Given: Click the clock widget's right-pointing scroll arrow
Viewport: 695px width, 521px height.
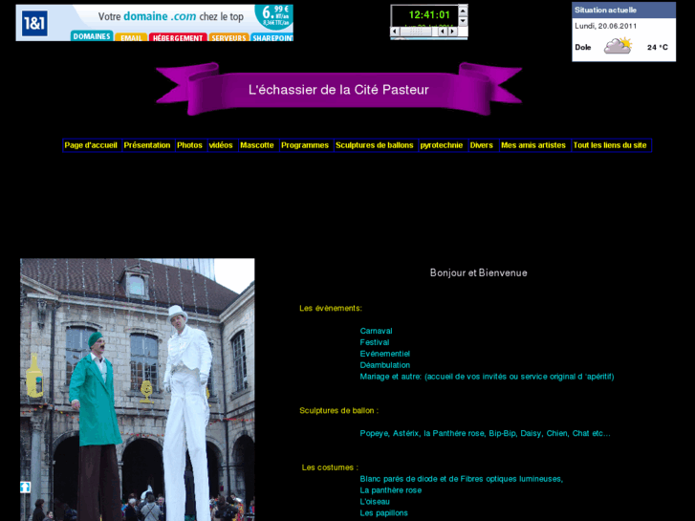Looking at the screenshot, I should pyautogui.click(x=452, y=31).
